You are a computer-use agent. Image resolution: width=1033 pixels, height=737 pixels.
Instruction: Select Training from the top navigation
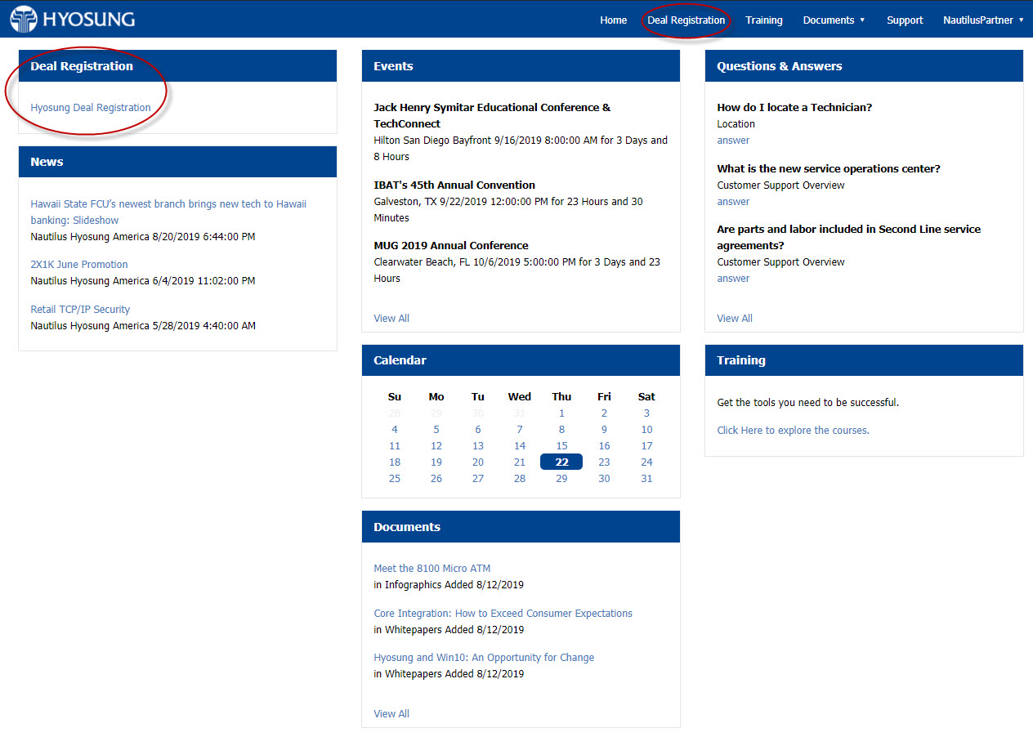pyautogui.click(x=763, y=20)
